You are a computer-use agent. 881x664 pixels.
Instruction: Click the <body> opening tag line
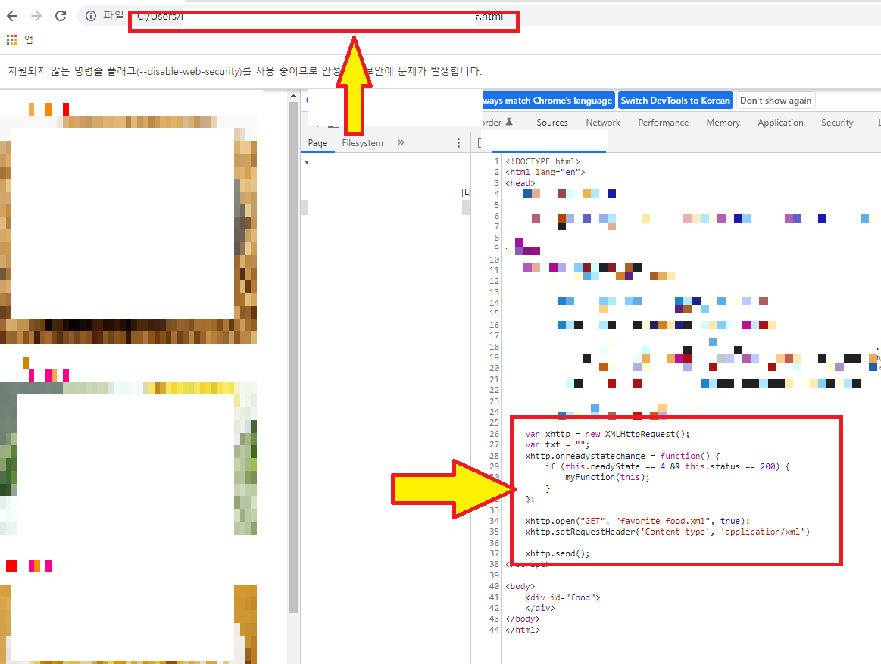tap(520, 586)
